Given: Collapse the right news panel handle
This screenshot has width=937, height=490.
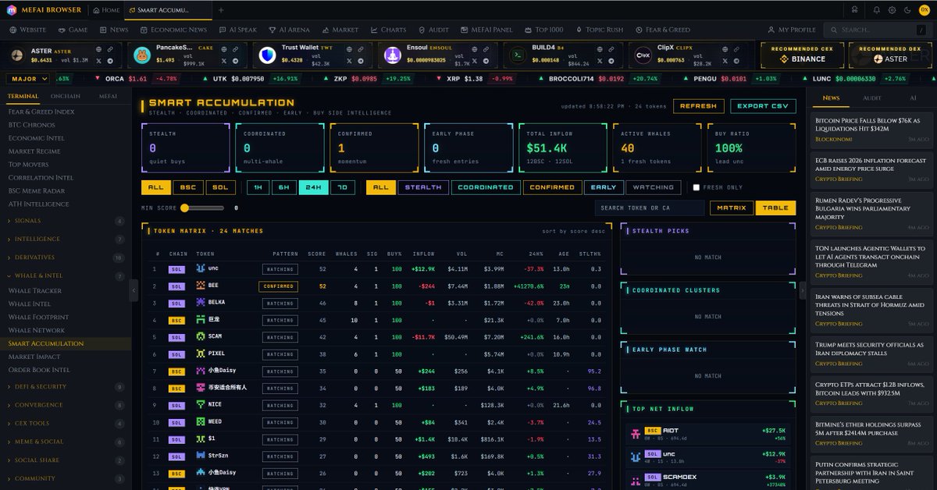Looking at the screenshot, I should [803, 289].
